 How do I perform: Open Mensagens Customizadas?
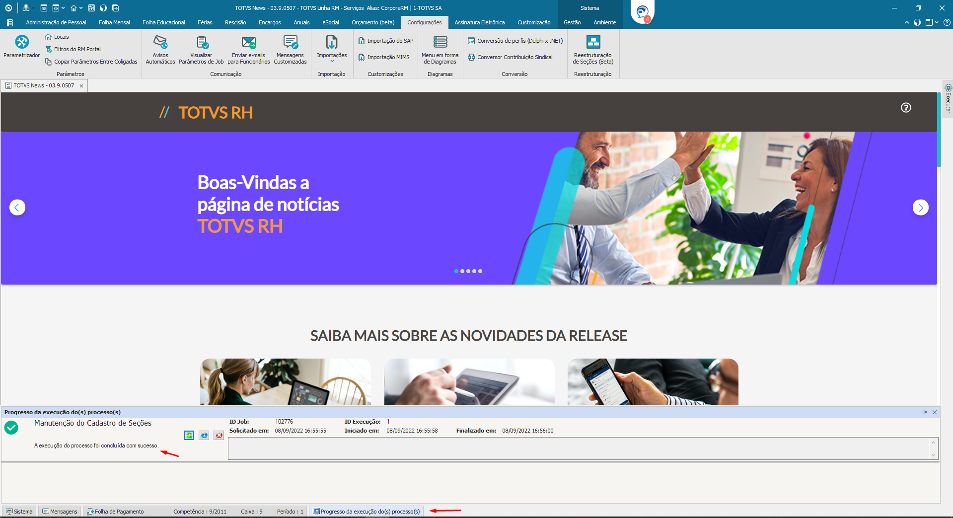[x=290, y=50]
